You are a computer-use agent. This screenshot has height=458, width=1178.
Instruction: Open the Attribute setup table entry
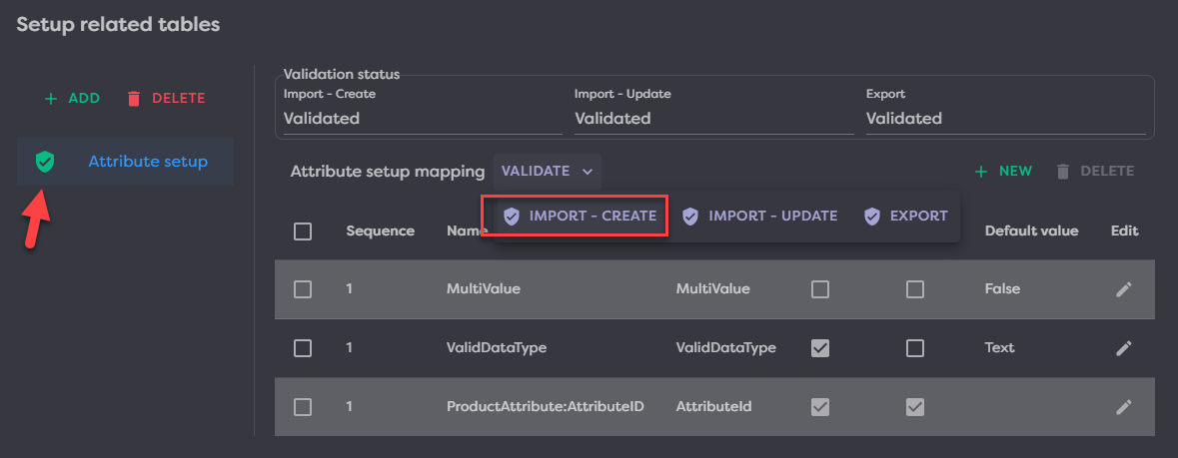coord(148,162)
